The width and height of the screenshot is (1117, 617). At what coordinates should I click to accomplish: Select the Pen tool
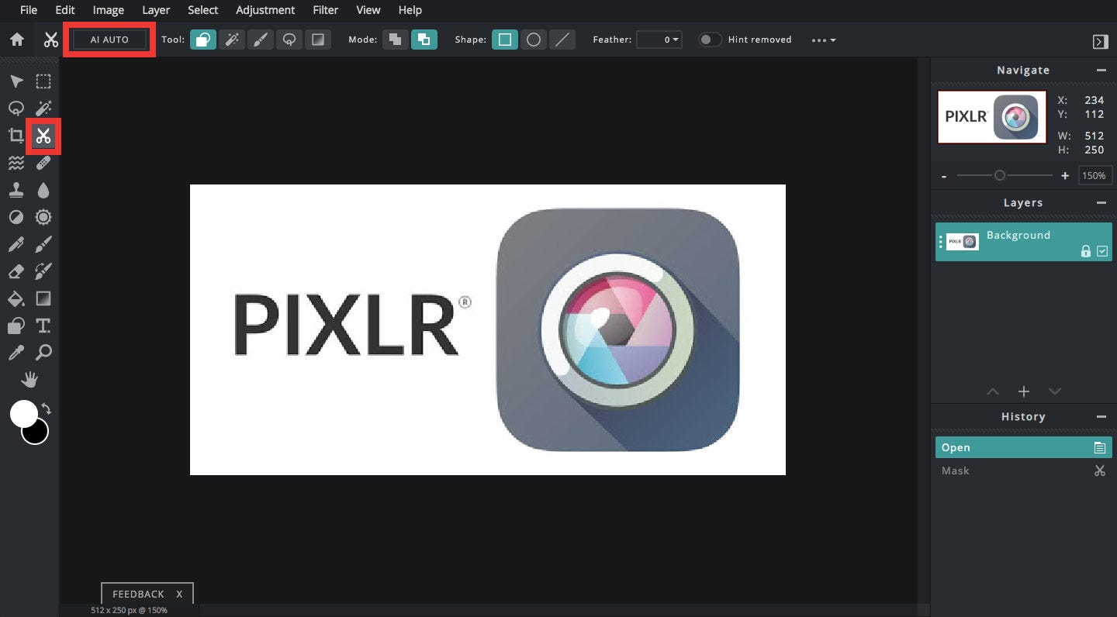(16, 245)
